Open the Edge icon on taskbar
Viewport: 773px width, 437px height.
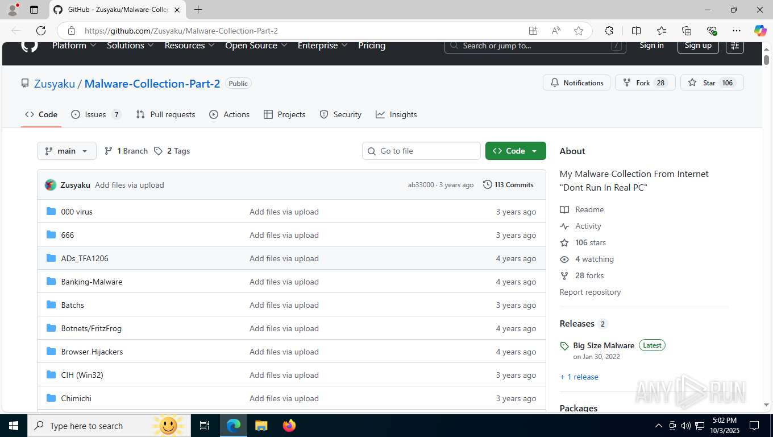coord(234,426)
